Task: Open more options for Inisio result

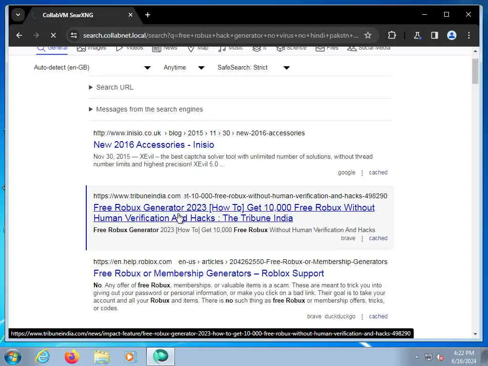Action: 362,173
